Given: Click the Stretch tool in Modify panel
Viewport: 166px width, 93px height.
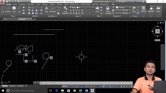Looking at the screenshot, I should tap(29, 13).
